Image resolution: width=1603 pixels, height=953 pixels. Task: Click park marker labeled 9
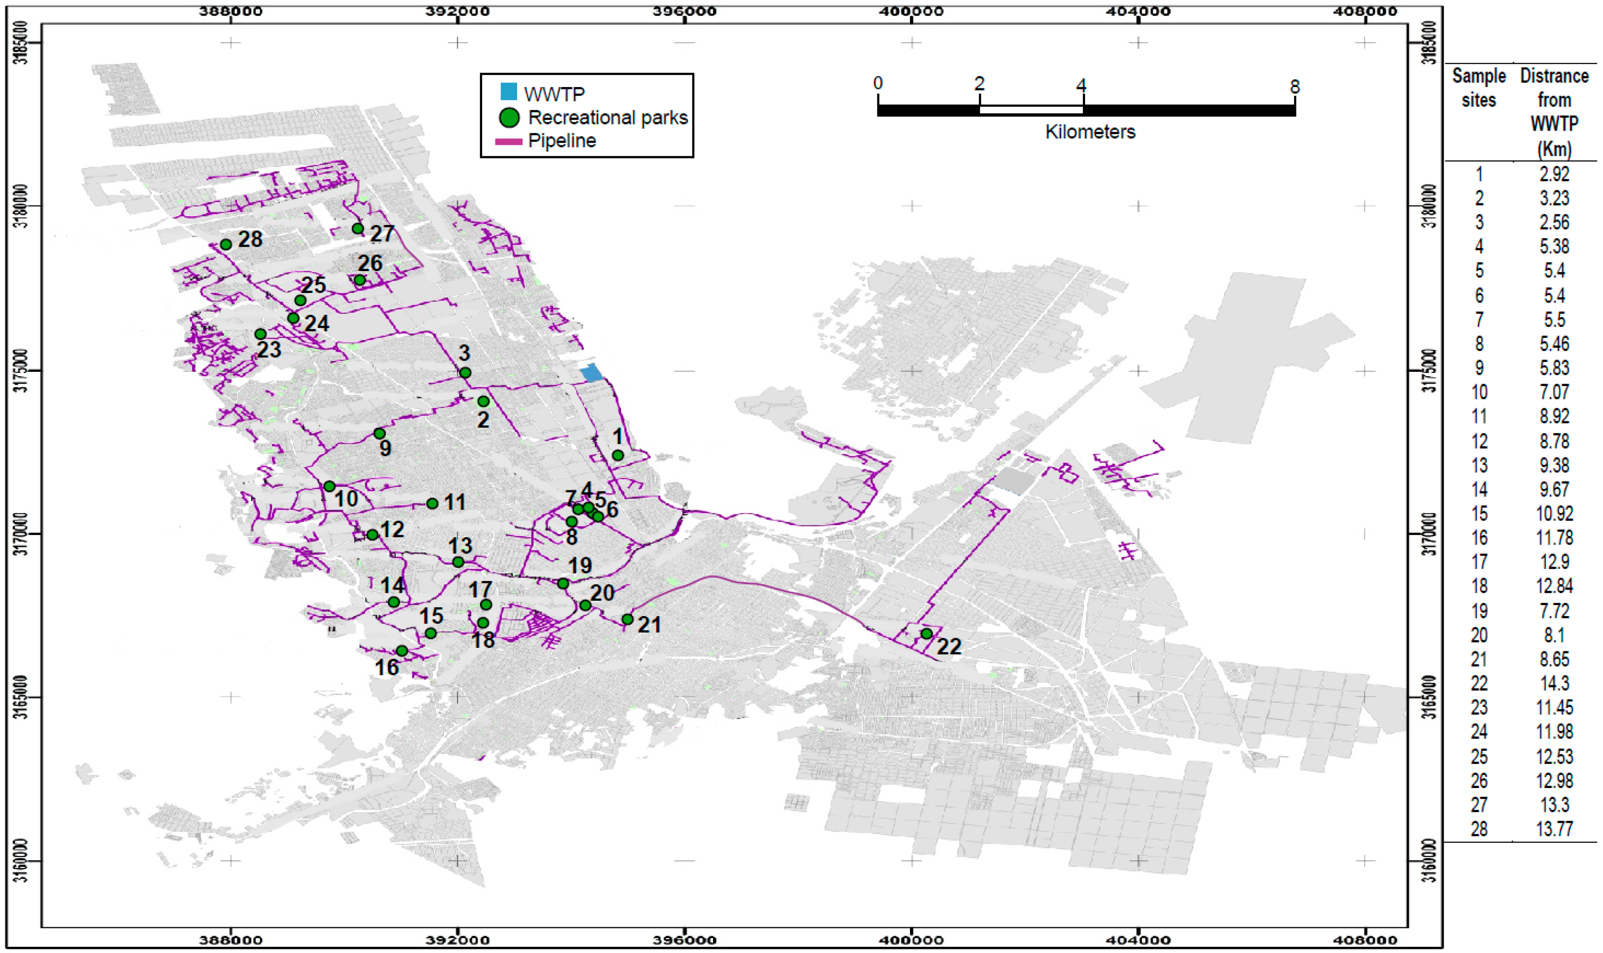379,434
